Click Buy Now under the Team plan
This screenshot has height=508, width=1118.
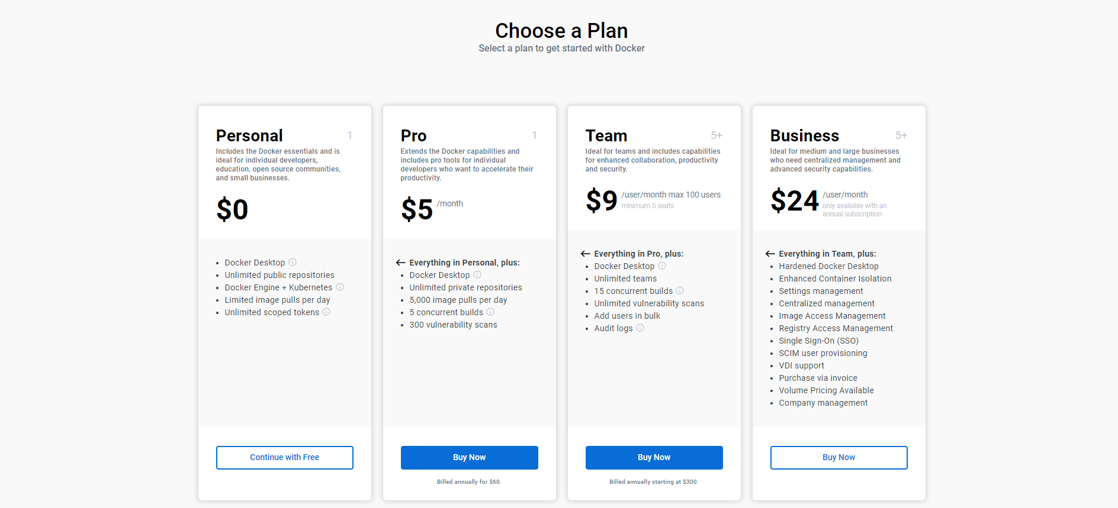tap(654, 457)
